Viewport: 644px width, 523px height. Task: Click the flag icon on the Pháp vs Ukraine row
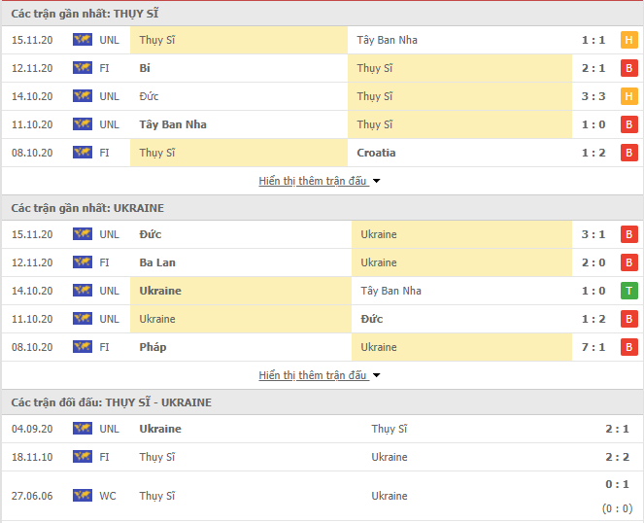point(83,347)
